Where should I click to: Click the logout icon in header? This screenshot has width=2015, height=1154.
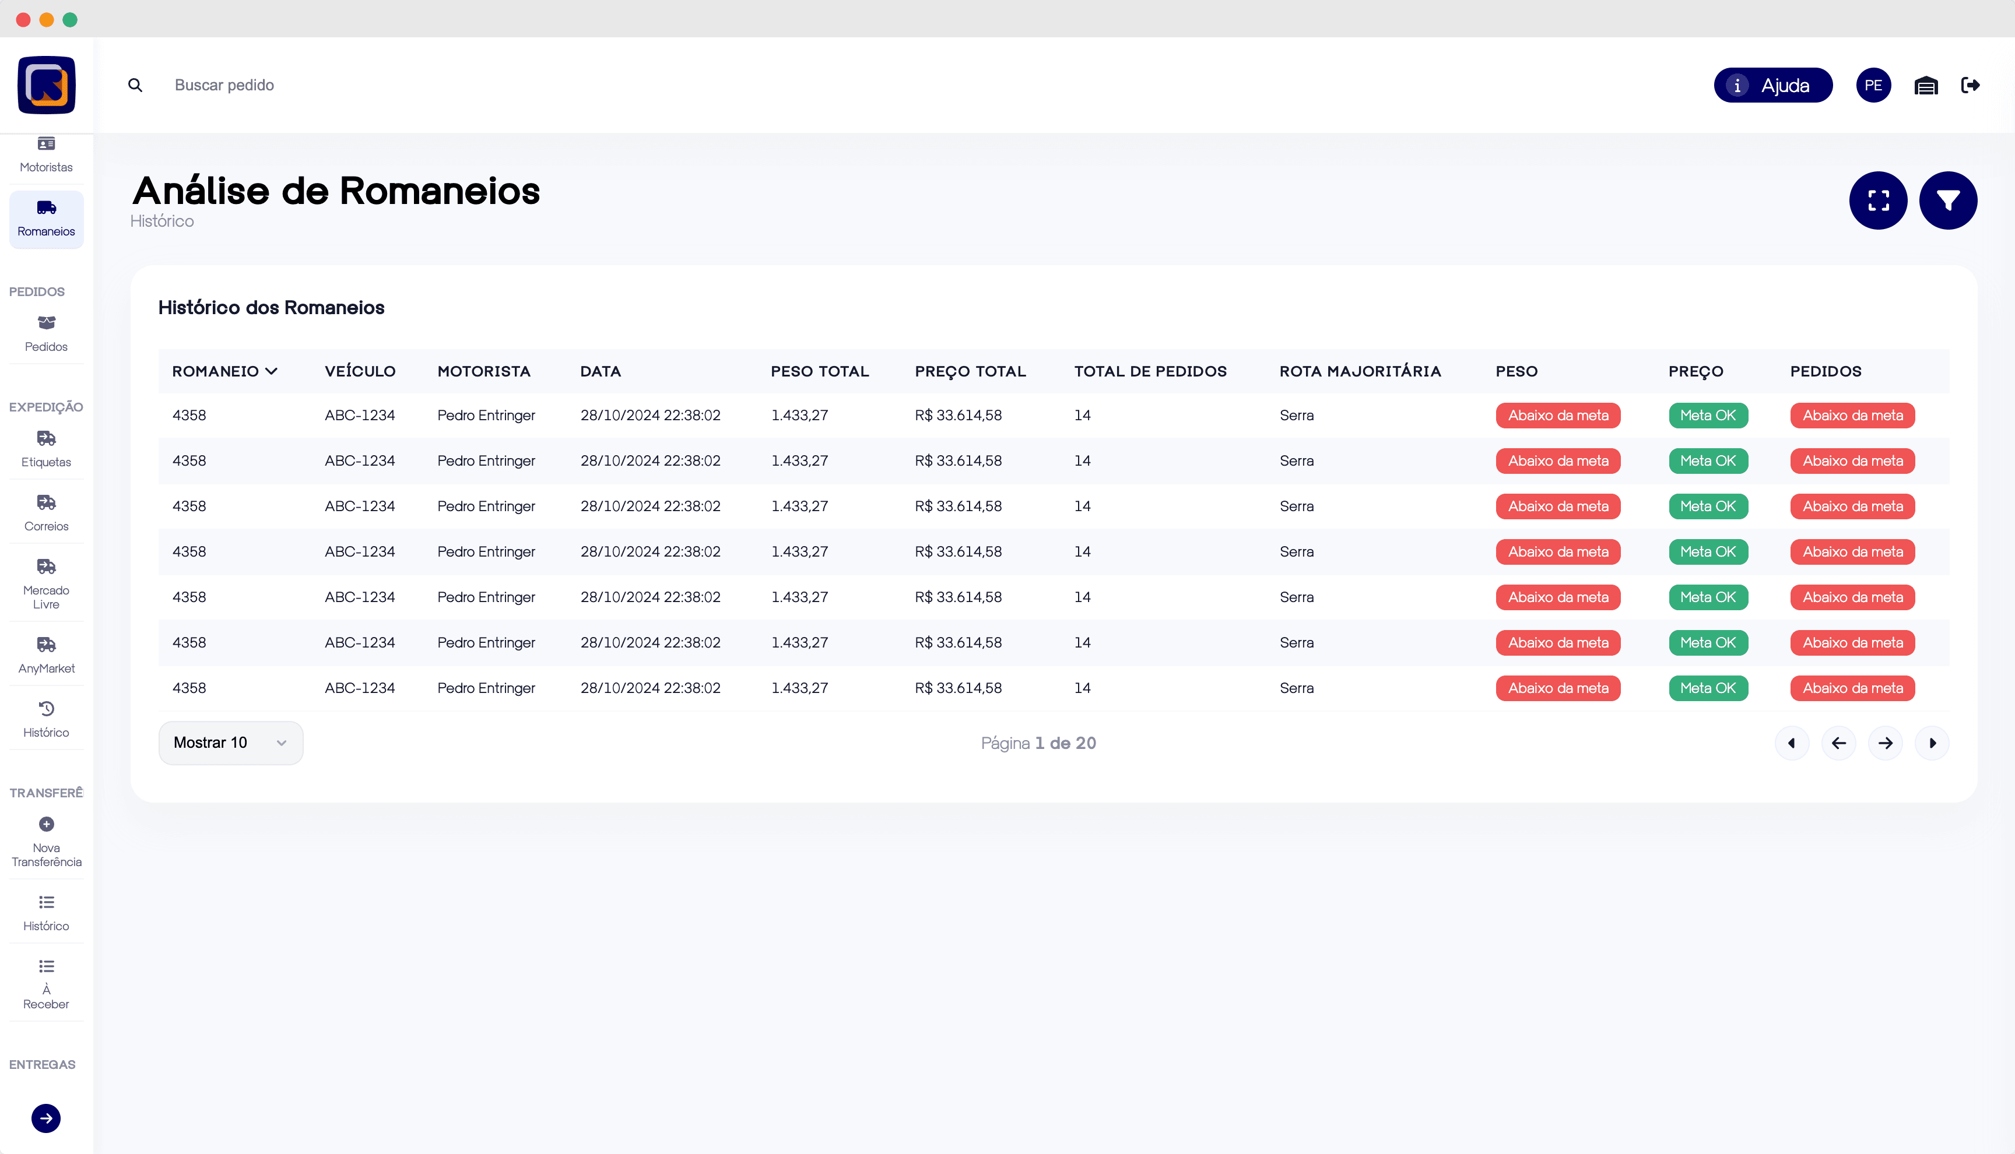[1971, 85]
